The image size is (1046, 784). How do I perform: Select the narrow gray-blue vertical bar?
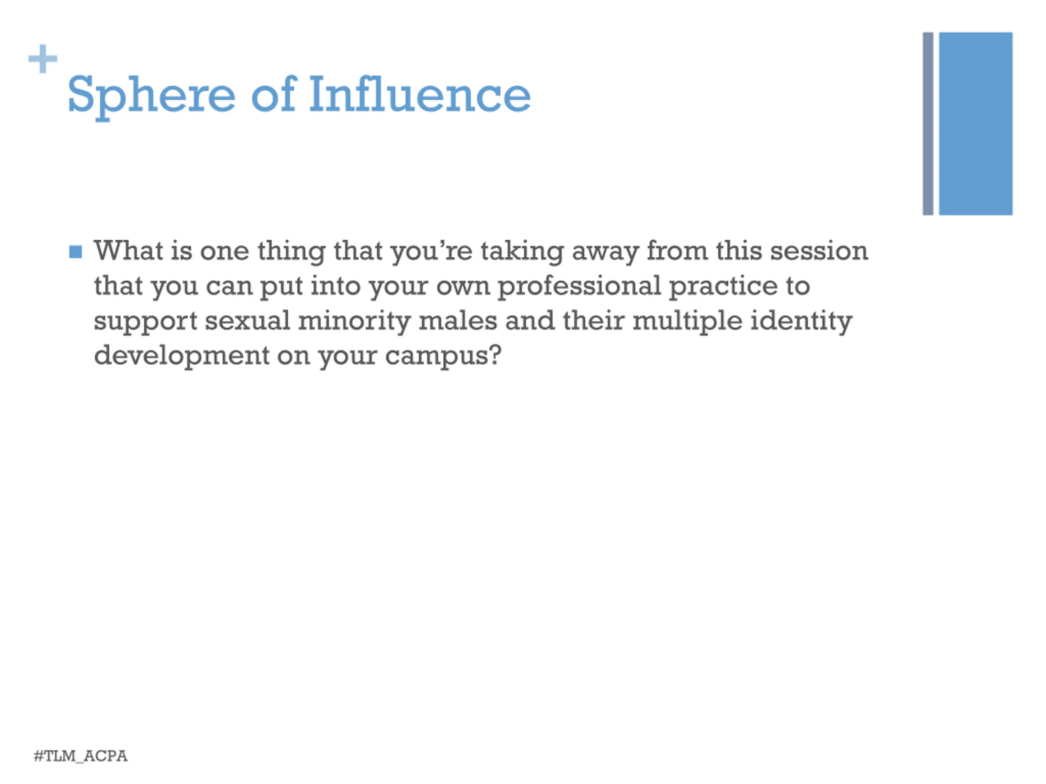[928, 124]
